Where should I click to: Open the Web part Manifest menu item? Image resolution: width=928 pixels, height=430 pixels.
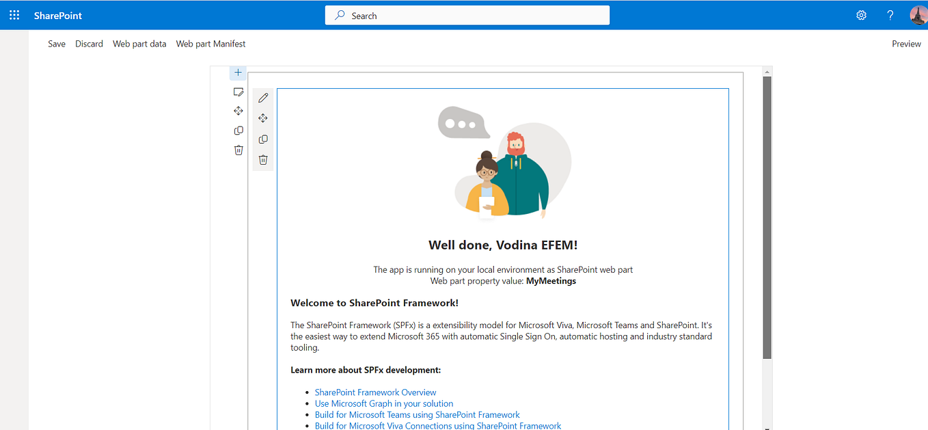click(x=210, y=44)
